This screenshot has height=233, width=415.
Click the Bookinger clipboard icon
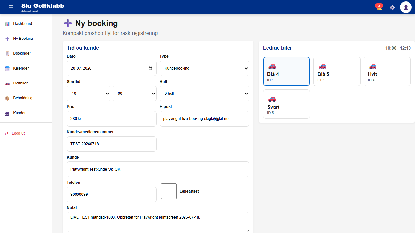tap(7, 53)
